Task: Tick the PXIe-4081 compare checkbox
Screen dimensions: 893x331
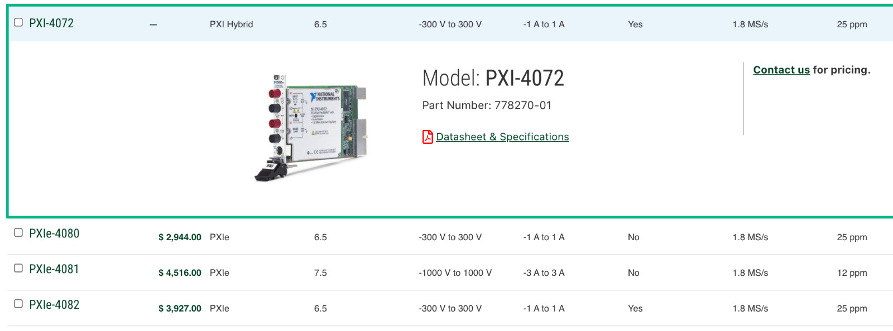Action: (x=18, y=268)
